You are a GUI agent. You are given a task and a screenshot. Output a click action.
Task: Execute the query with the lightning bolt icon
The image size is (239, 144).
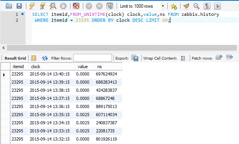click(32, 6)
